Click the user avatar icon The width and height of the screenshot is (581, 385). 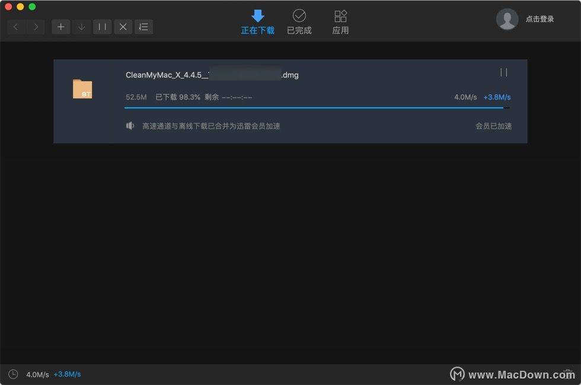click(x=507, y=19)
